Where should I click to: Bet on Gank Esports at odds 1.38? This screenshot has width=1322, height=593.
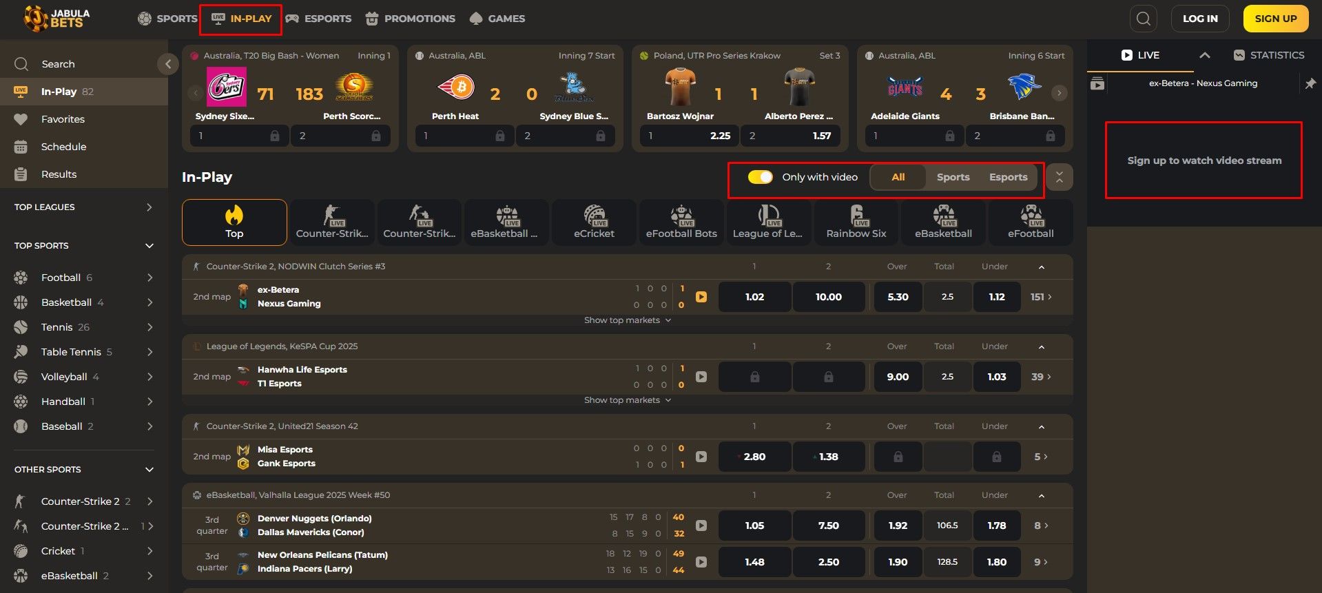point(829,457)
